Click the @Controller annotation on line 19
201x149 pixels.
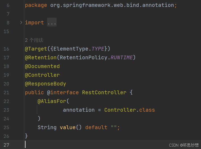click(x=42, y=75)
